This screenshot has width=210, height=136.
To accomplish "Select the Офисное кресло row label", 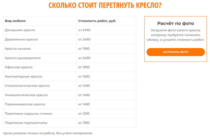I will click(19, 67).
